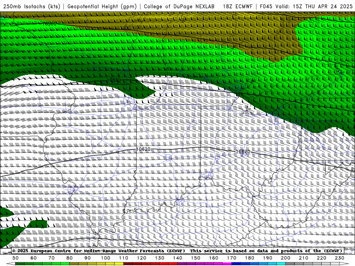Click the 180 value on the color scale

[249, 258]
